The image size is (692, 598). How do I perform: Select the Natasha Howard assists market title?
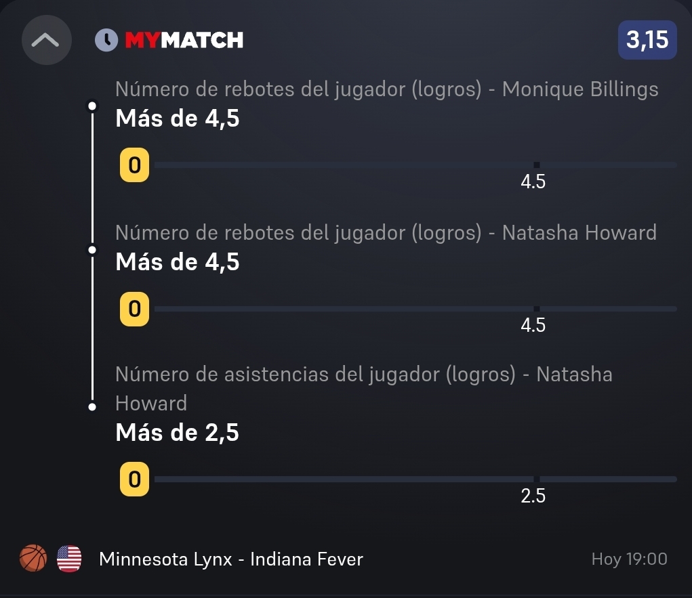[x=364, y=389]
